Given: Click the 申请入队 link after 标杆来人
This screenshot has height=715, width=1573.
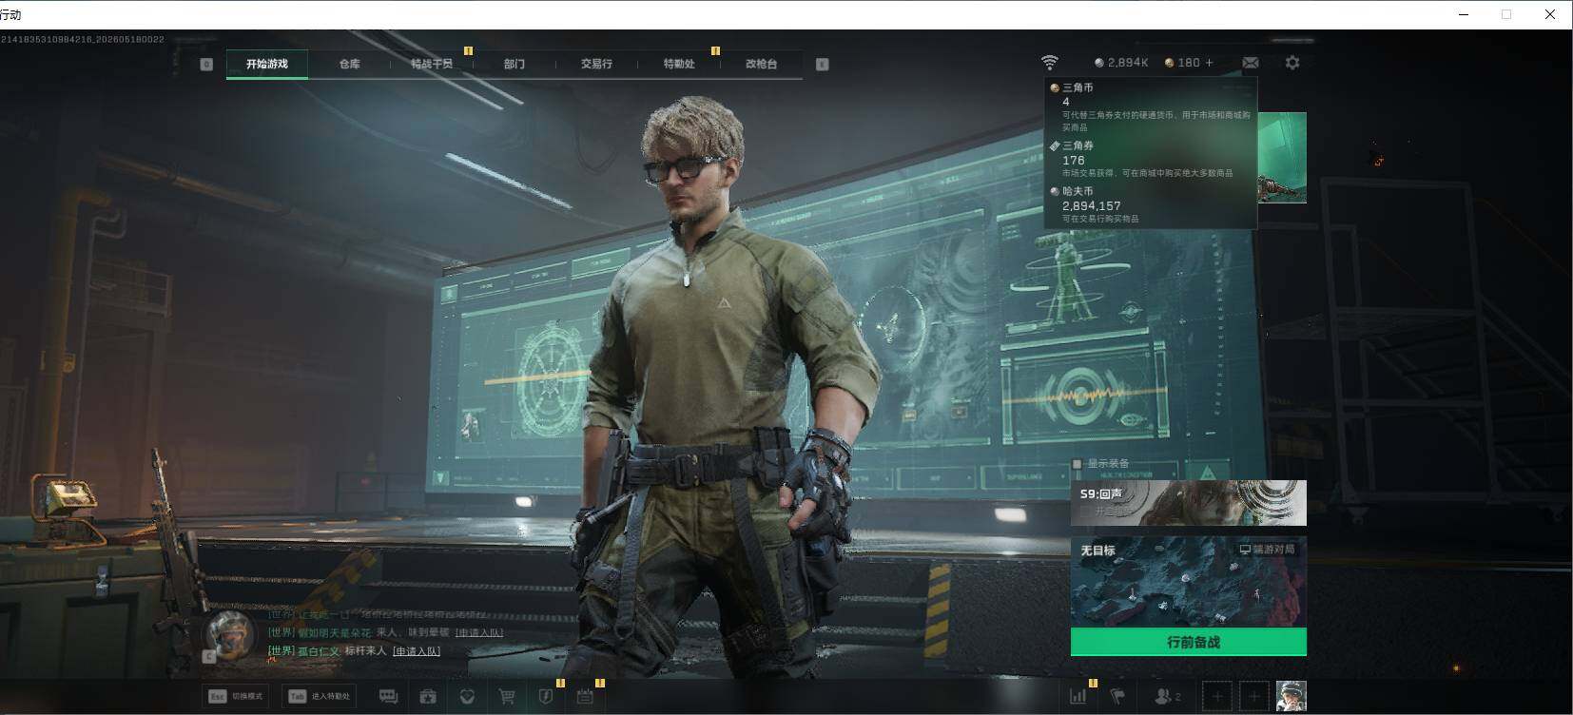Looking at the screenshot, I should [x=416, y=651].
